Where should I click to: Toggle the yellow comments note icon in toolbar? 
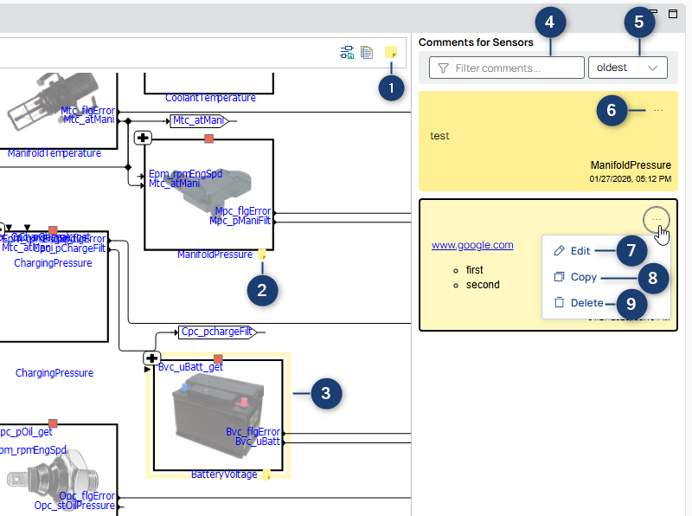391,53
